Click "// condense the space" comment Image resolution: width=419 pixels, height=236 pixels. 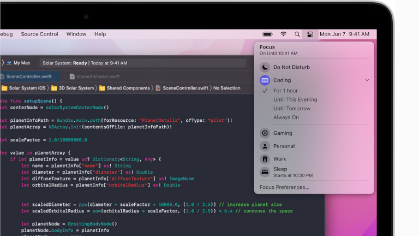coord(264,211)
